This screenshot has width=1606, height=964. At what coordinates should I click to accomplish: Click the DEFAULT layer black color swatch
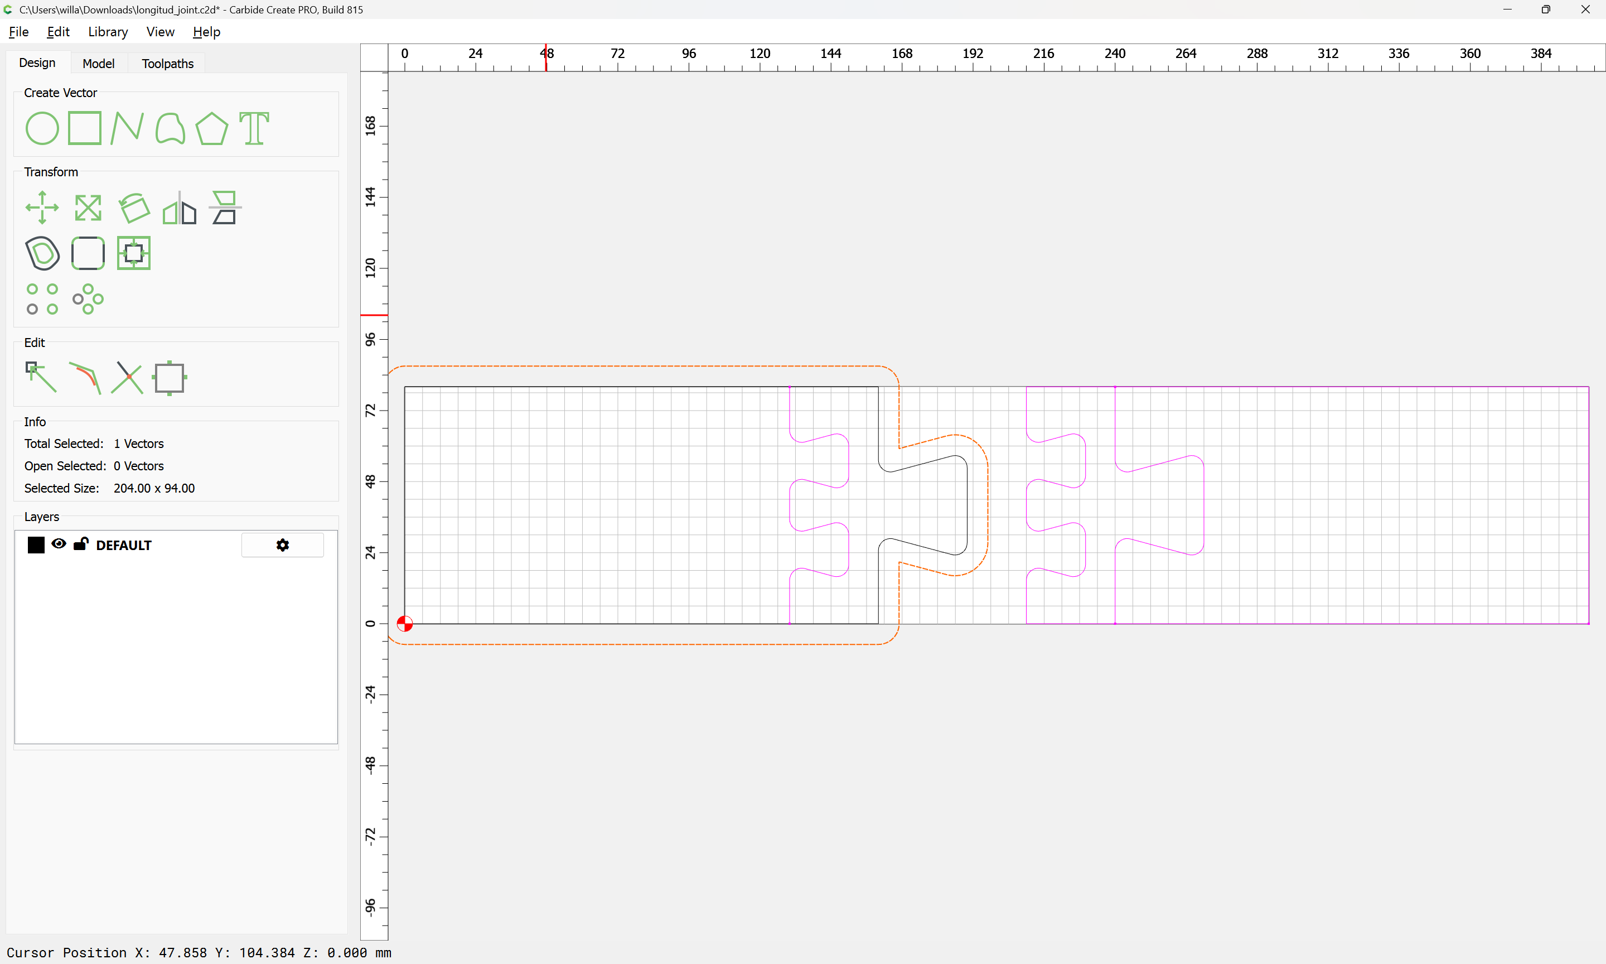pos(36,545)
